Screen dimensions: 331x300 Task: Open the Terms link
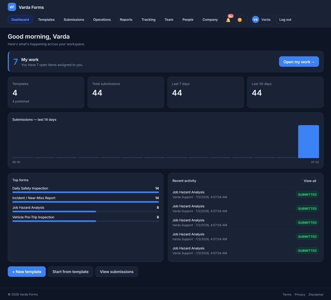(287, 294)
